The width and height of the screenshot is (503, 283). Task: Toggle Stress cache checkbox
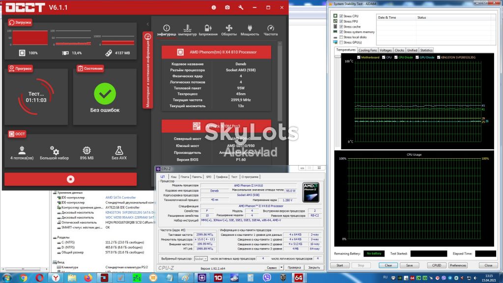[341, 27]
